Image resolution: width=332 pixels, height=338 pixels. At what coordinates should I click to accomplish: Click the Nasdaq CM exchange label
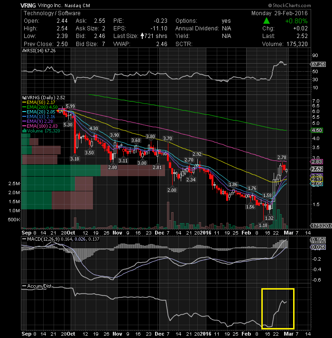pos(77,5)
